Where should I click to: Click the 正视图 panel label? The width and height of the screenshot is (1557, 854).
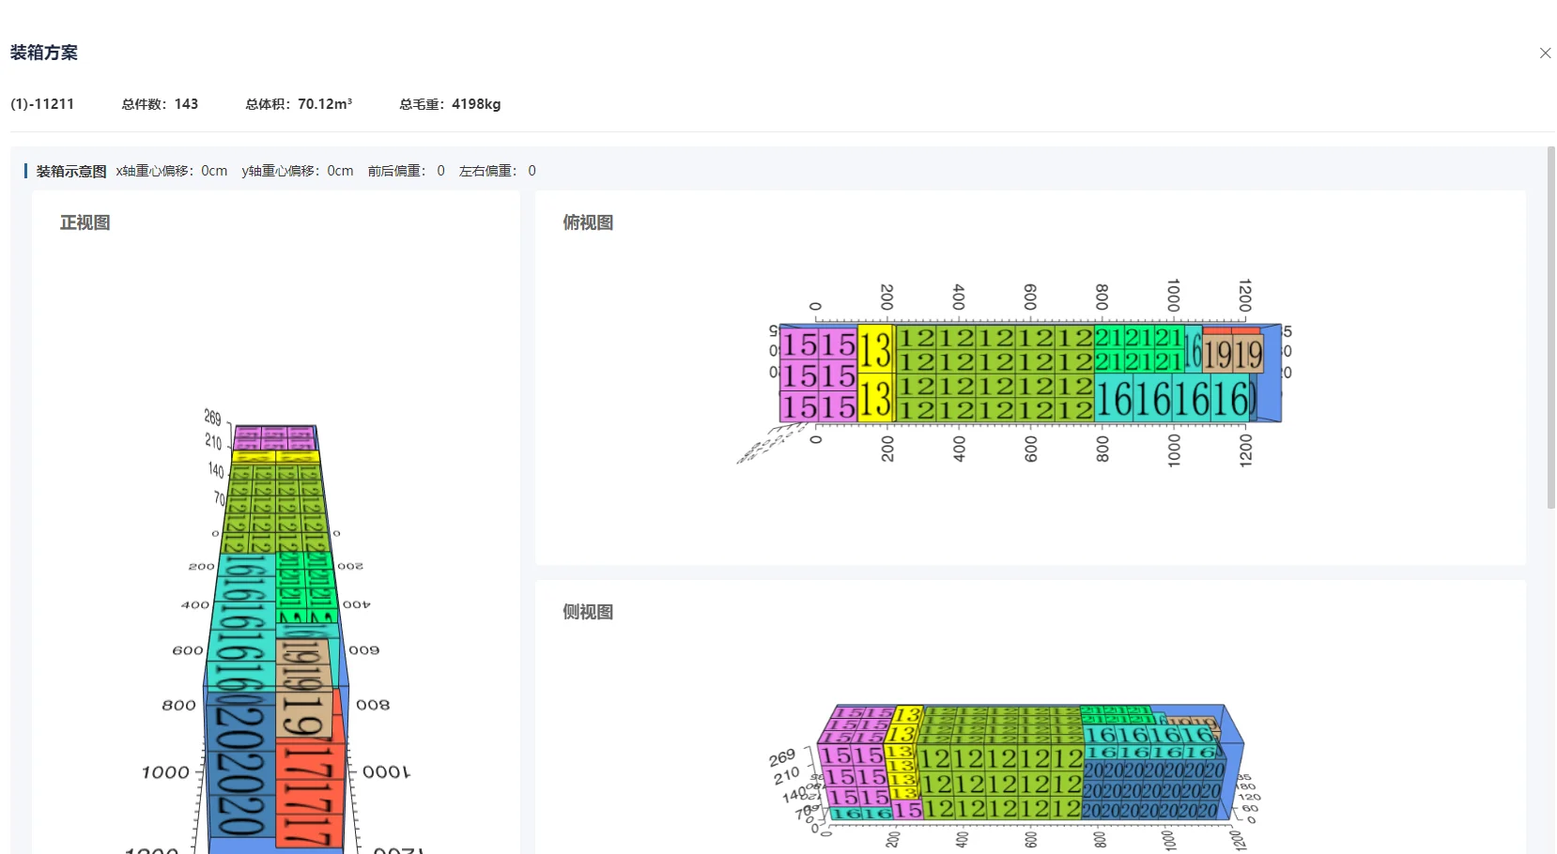[x=85, y=222]
